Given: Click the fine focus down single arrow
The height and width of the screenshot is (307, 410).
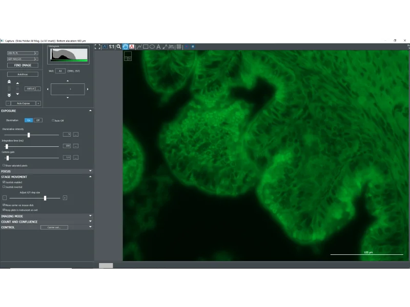Looking at the screenshot, I should click(17, 94).
